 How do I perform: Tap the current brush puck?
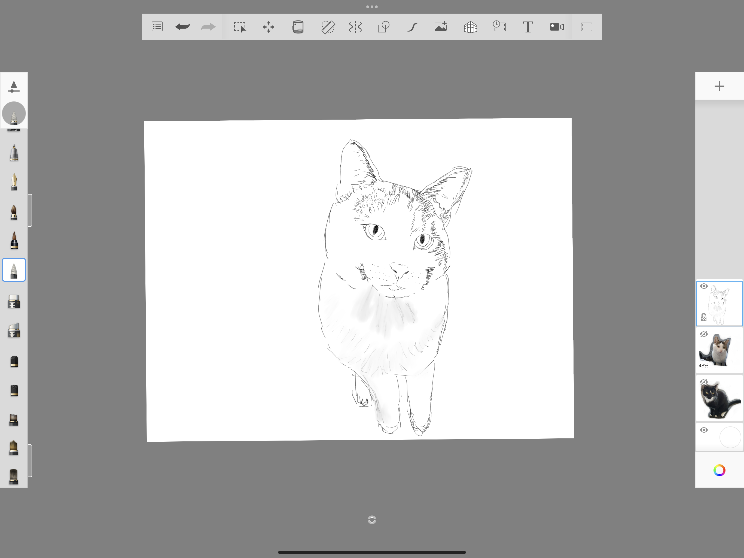tap(14, 113)
